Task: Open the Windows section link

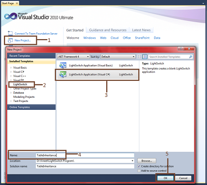Action: (90, 38)
